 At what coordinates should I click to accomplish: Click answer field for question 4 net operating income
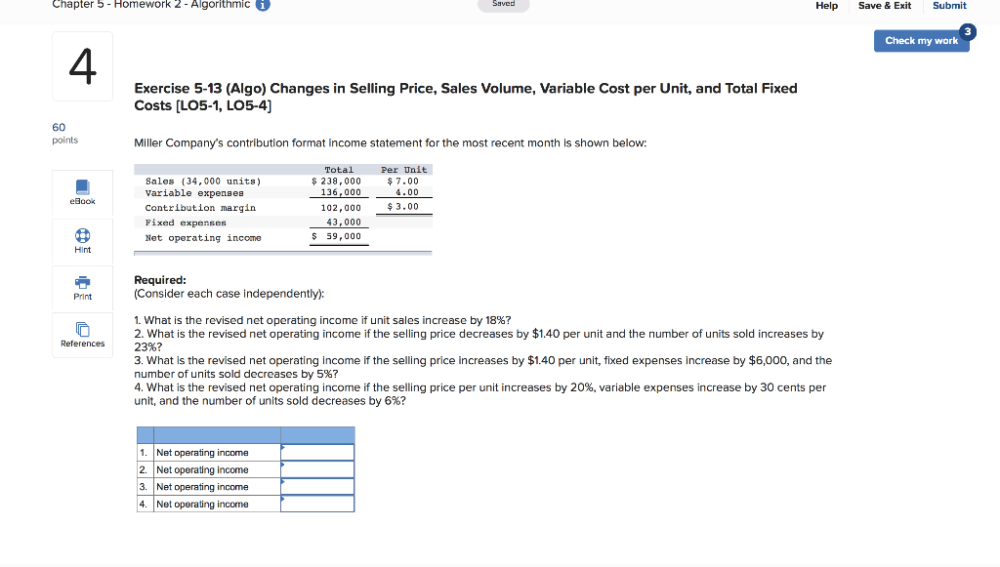[x=317, y=504]
